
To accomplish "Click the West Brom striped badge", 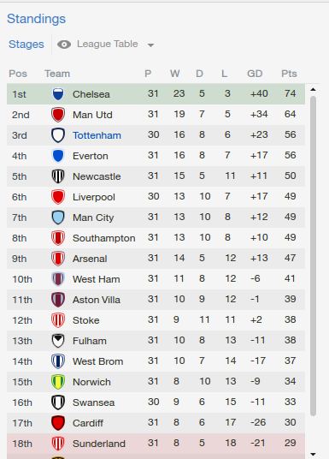I will [x=58, y=361].
